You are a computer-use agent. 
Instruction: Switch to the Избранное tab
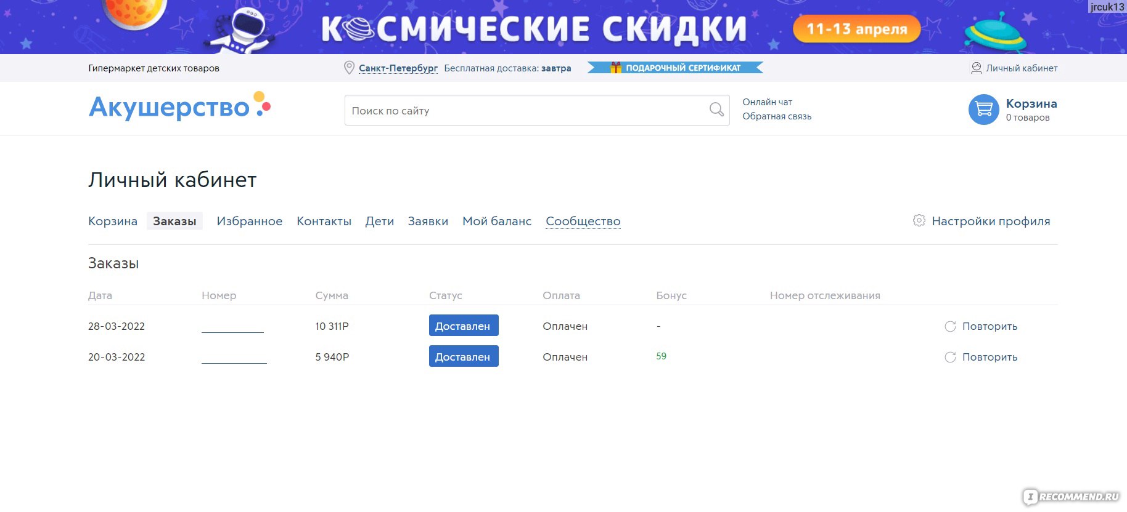tap(249, 221)
